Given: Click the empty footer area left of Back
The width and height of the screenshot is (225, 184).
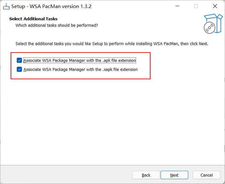Looking at the screenshot, I should click(64, 175).
